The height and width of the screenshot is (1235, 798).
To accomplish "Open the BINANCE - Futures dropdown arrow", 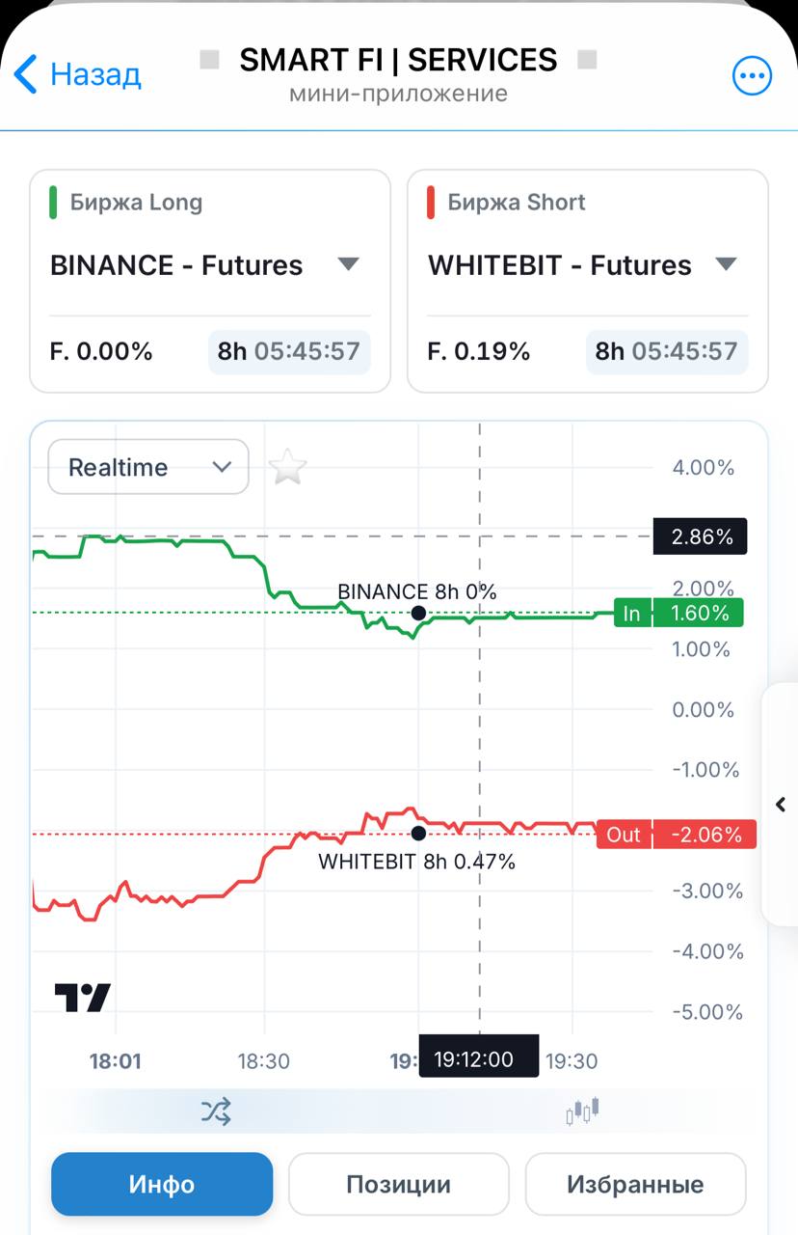I will pyautogui.click(x=349, y=264).
